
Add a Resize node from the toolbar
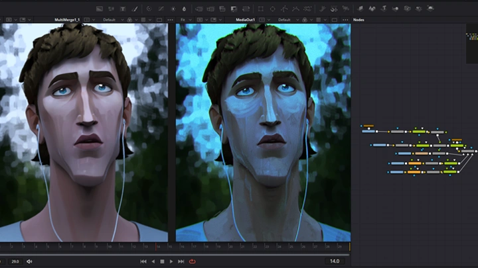[234, 9]
